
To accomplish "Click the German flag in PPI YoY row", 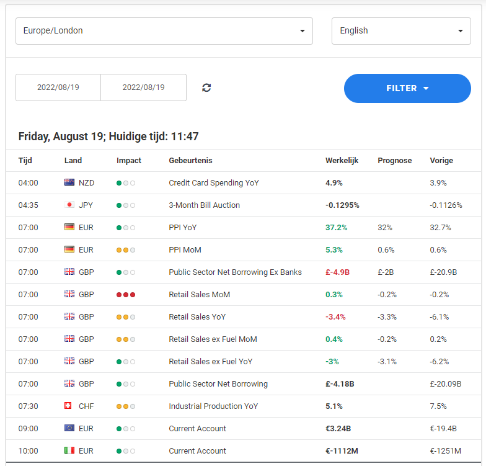I will point(69,227).
